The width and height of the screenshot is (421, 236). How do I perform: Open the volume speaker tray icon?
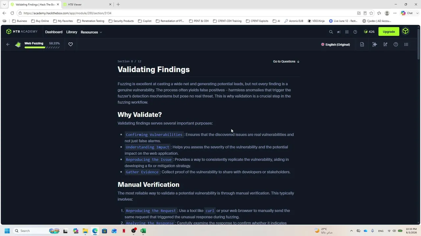click(394, 231)
